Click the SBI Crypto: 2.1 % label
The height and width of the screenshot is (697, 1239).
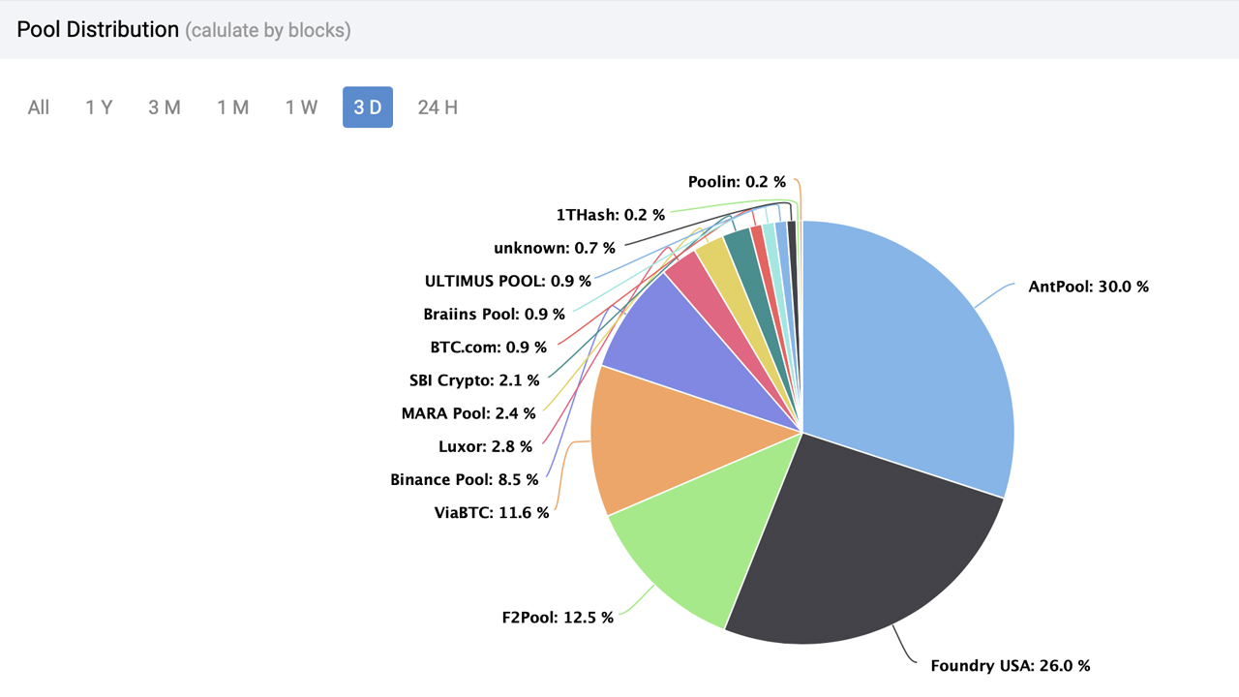tap(472, 380)
